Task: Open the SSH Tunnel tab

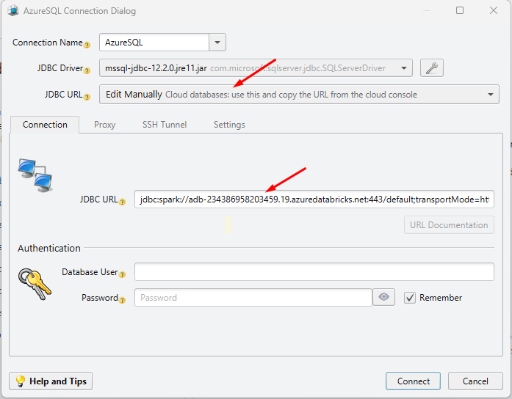Action: (165, 125)
